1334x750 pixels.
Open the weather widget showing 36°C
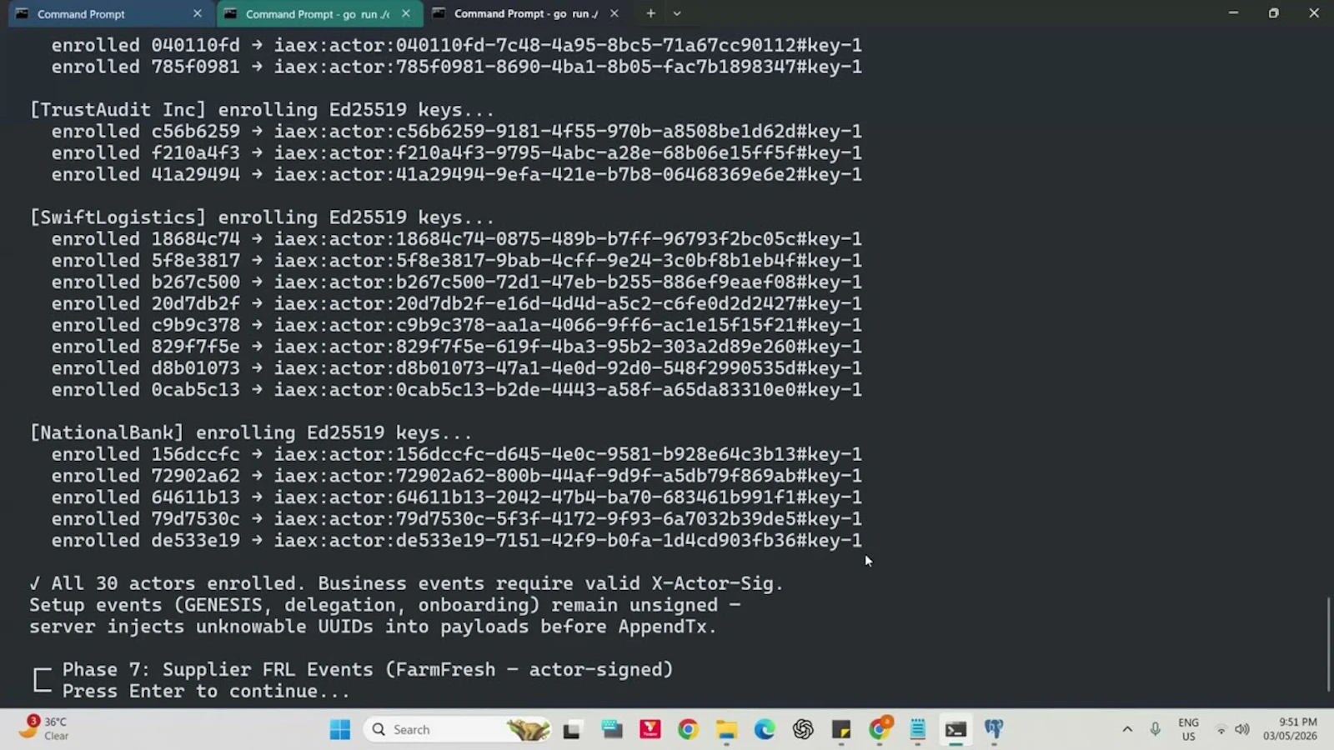point(44,729)
